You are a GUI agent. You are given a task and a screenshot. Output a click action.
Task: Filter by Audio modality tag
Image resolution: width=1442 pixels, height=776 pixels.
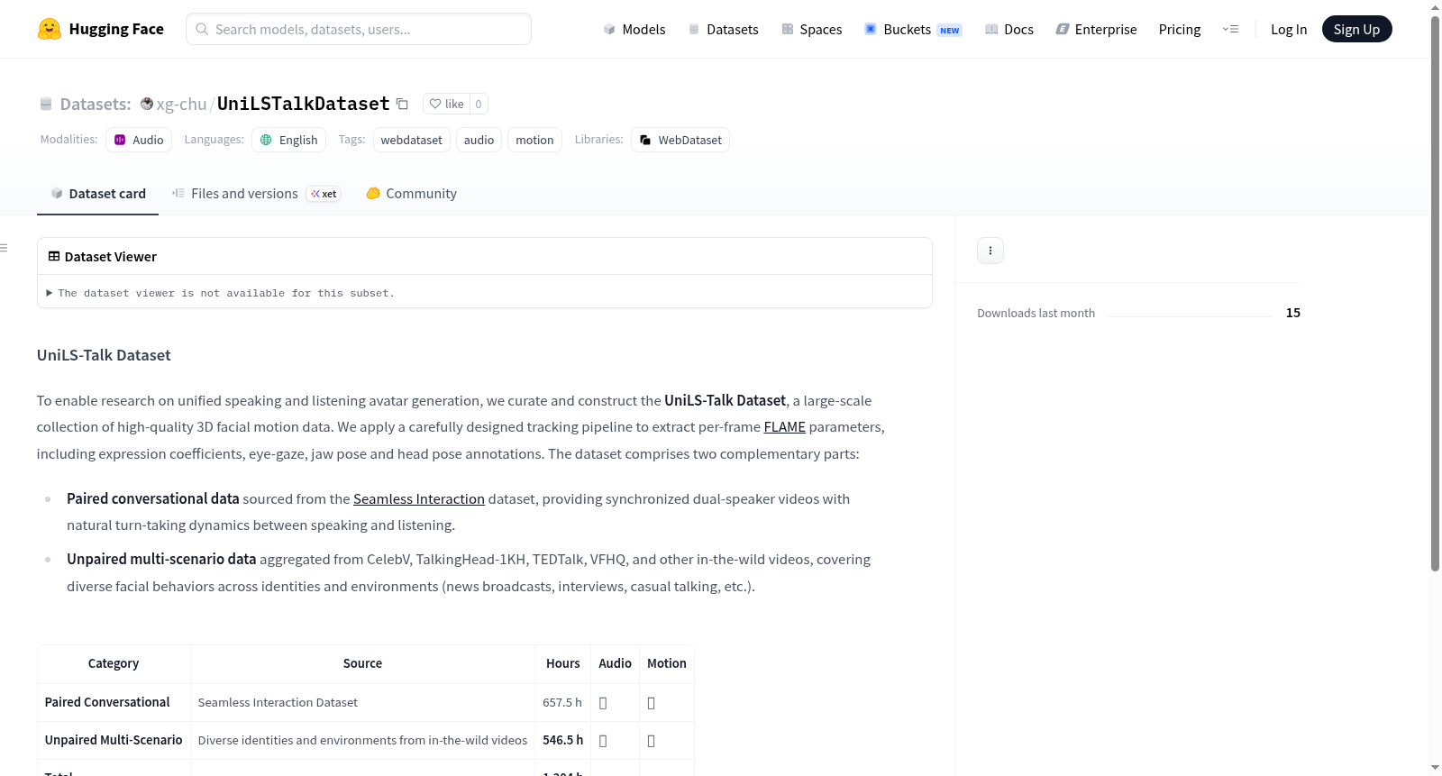pyautogui.click(x=139, y=140)
